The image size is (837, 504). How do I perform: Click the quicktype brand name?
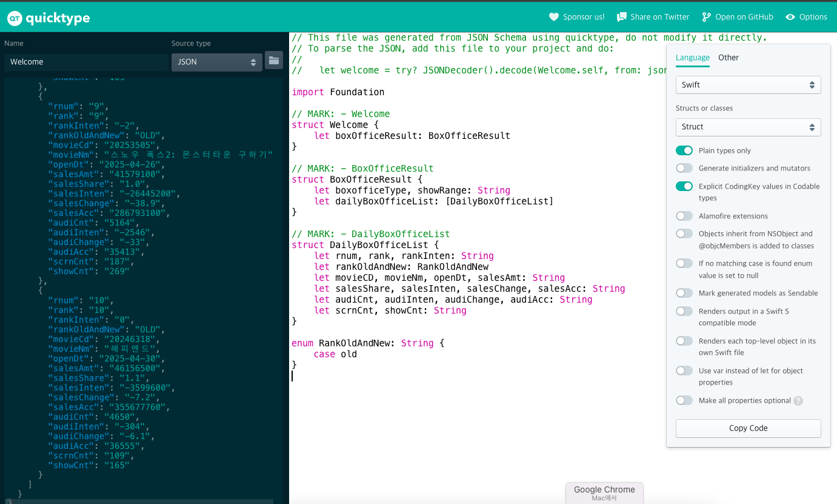tap(58, 18)
